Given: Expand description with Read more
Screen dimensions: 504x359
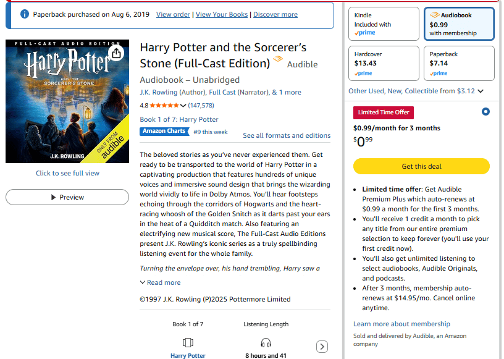Looking at the screenshot, I should pos(161,282).
